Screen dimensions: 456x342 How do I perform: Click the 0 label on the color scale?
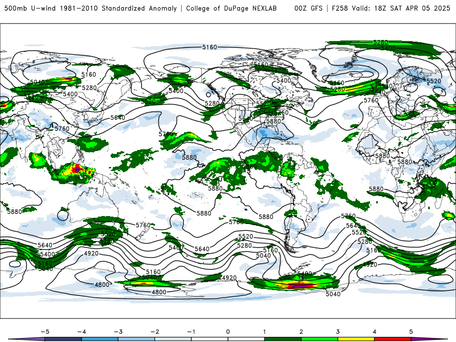click(227, 332)
